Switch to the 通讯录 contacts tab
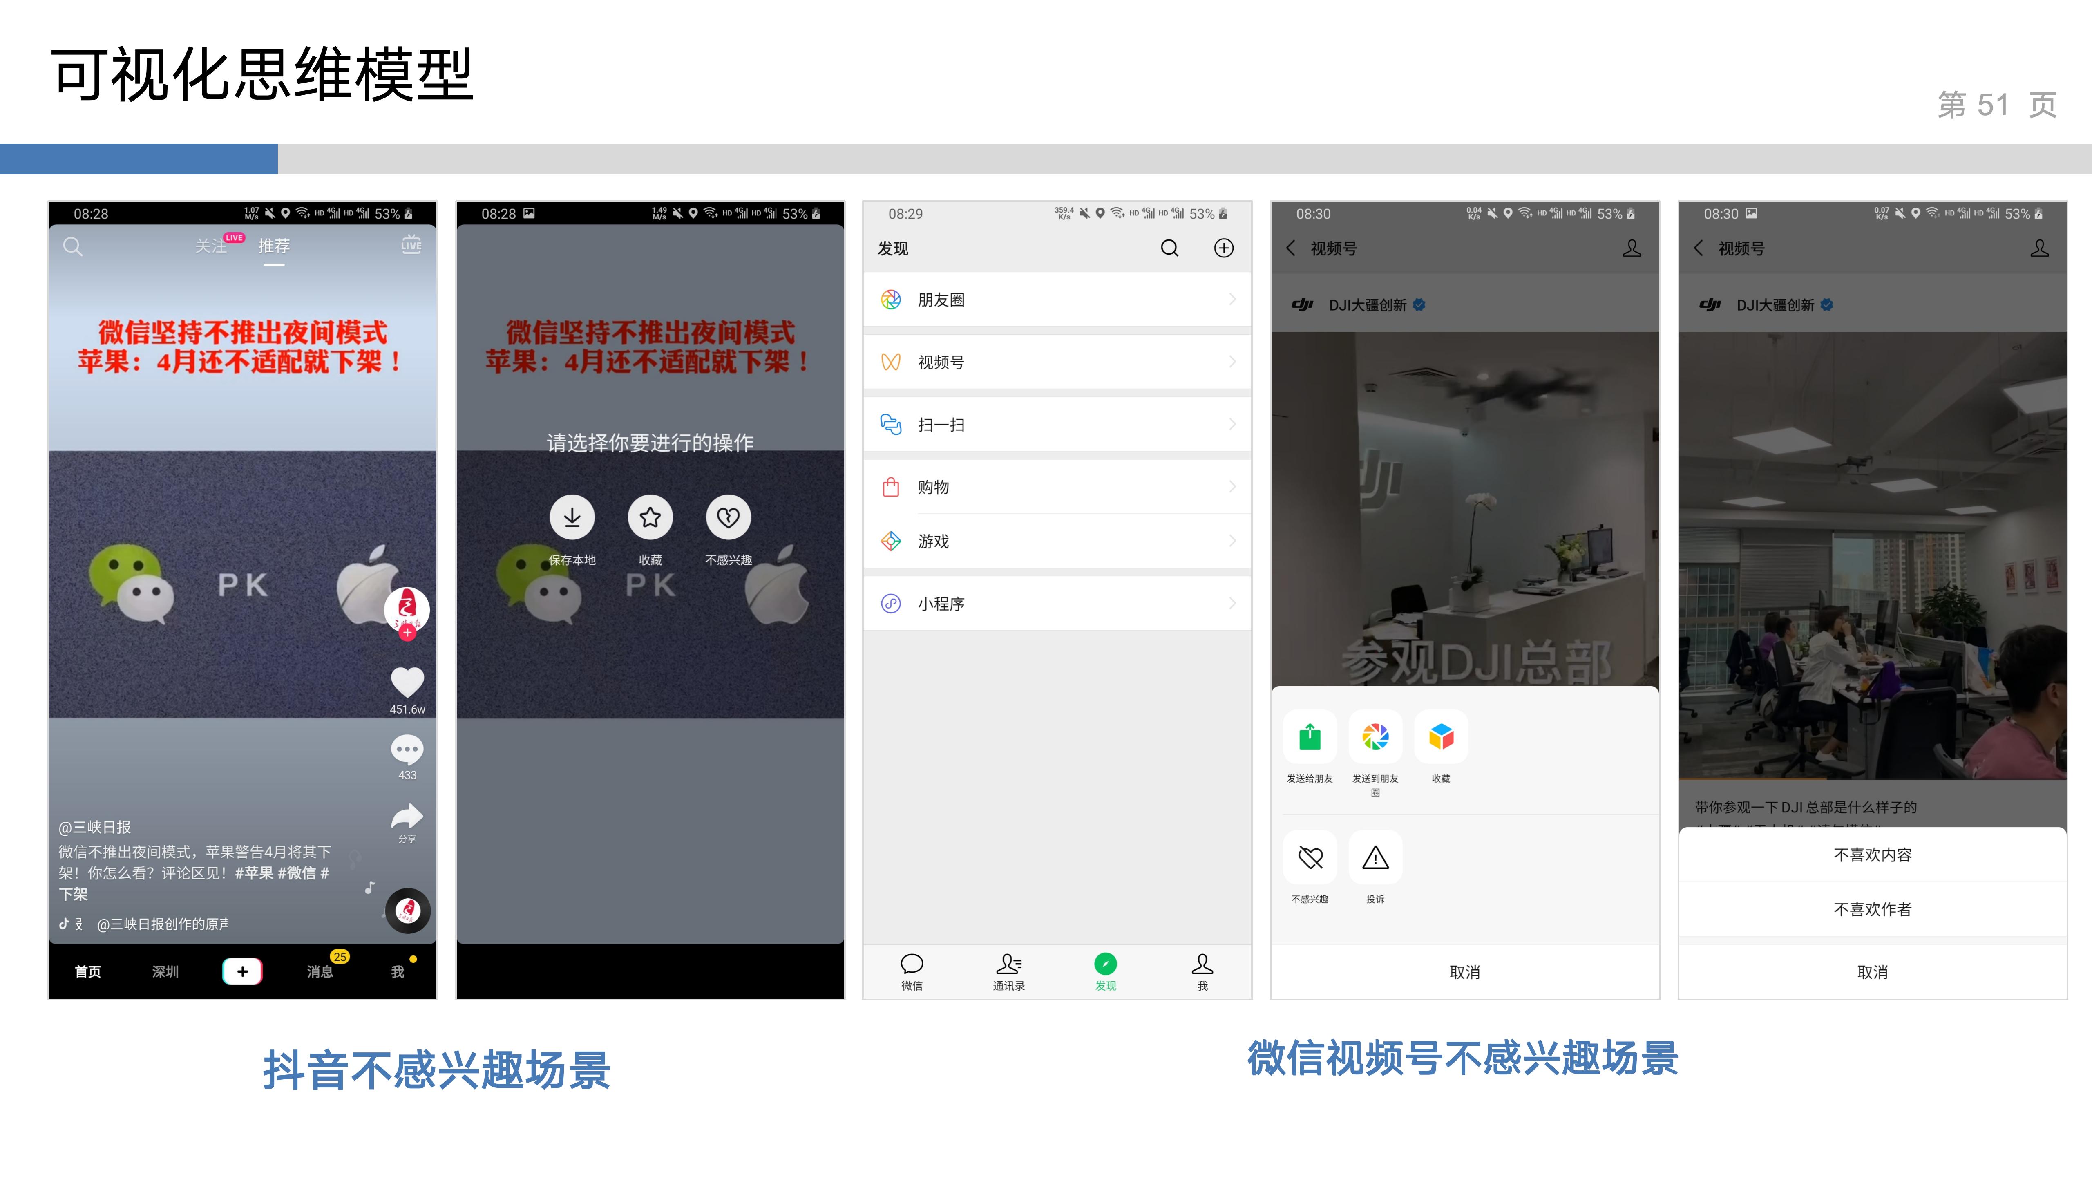The height and width of the screenshot is (1177, 2092). click(1009, 971)
